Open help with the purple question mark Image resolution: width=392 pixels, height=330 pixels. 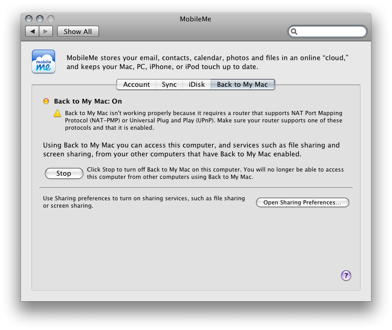pos(346,276)
